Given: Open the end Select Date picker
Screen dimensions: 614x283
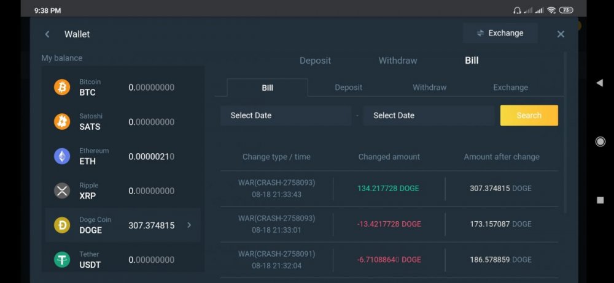Looking at the screenshot, I should tap(428, 116).
